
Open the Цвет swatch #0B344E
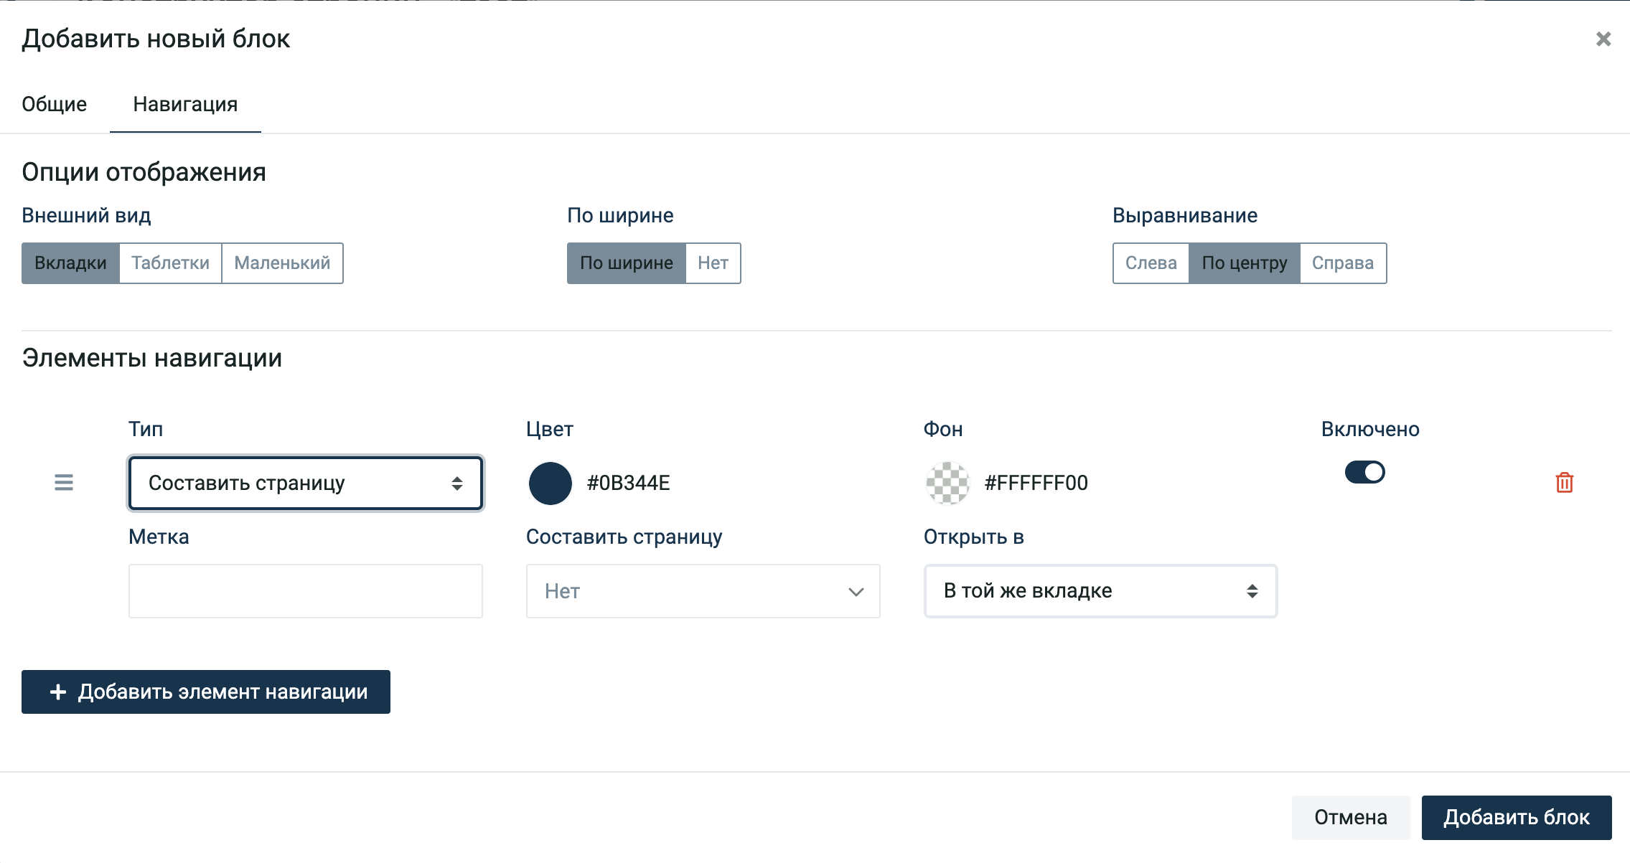[550, 483]
